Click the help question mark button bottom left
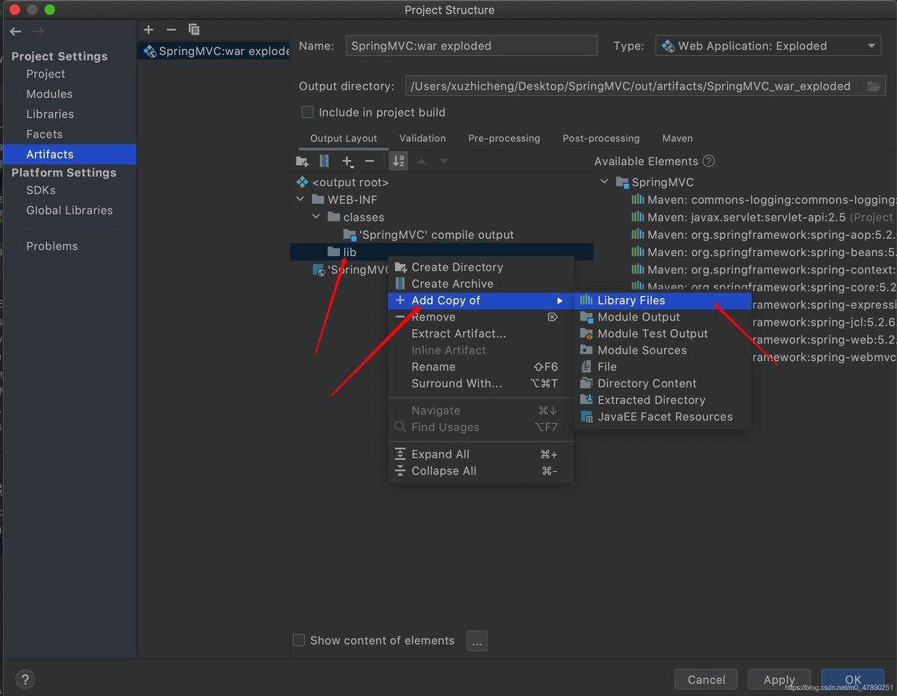The height and width of the screenshot is (696, 897). click(x=25, y=679)
